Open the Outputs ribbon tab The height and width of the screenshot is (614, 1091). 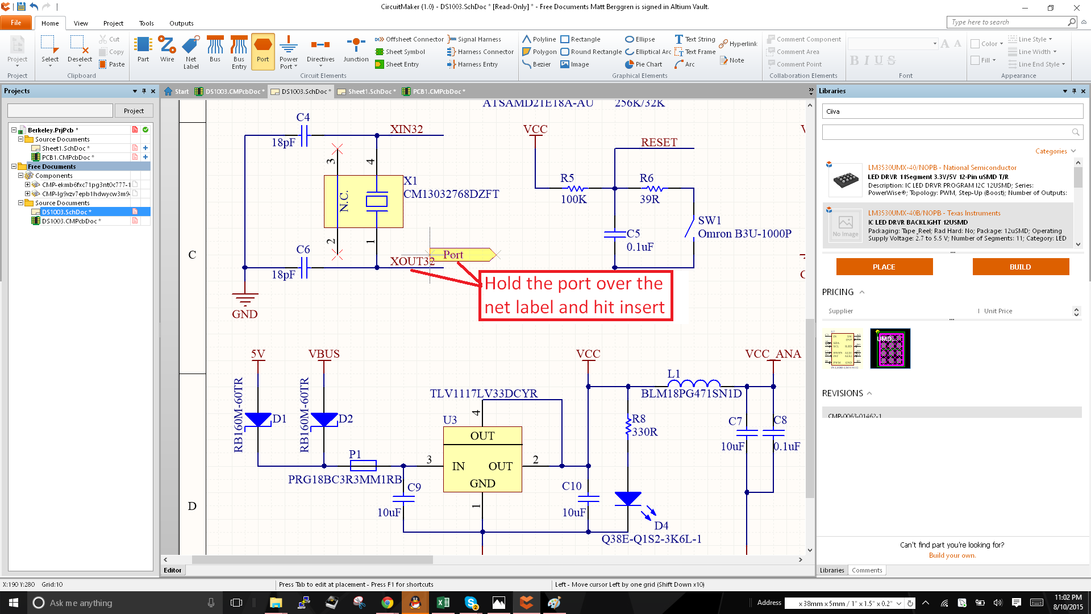[181, 23]
